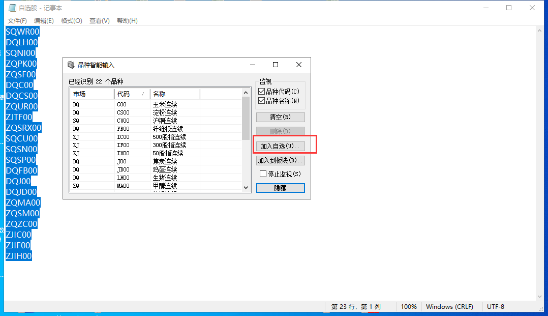
Task: Click the DQJD00 line in Notepad
Action: [x=21, y=192]
